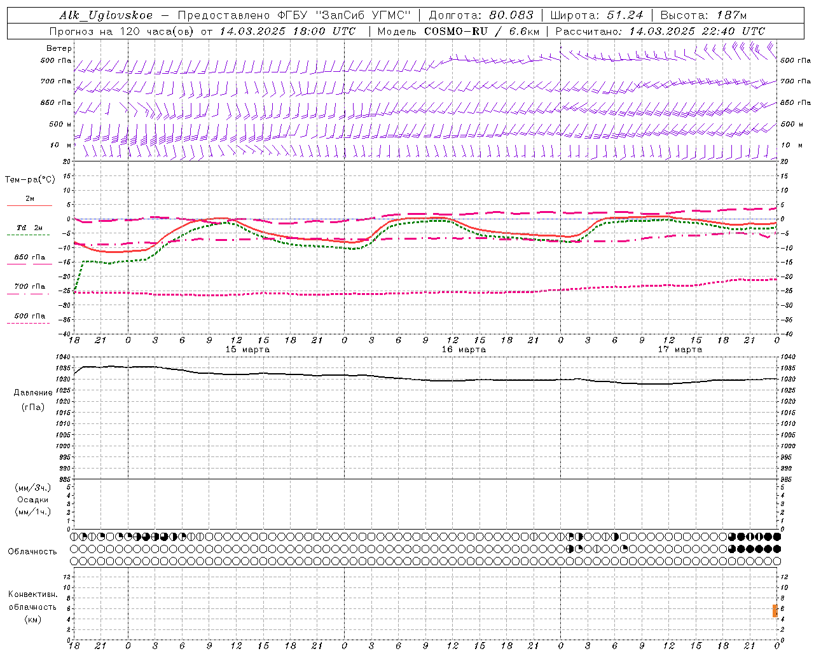Screen dimensions: 814x651
Task: Click the 'Долгота: 80.083' longitude value
Action: click(480, 15)
